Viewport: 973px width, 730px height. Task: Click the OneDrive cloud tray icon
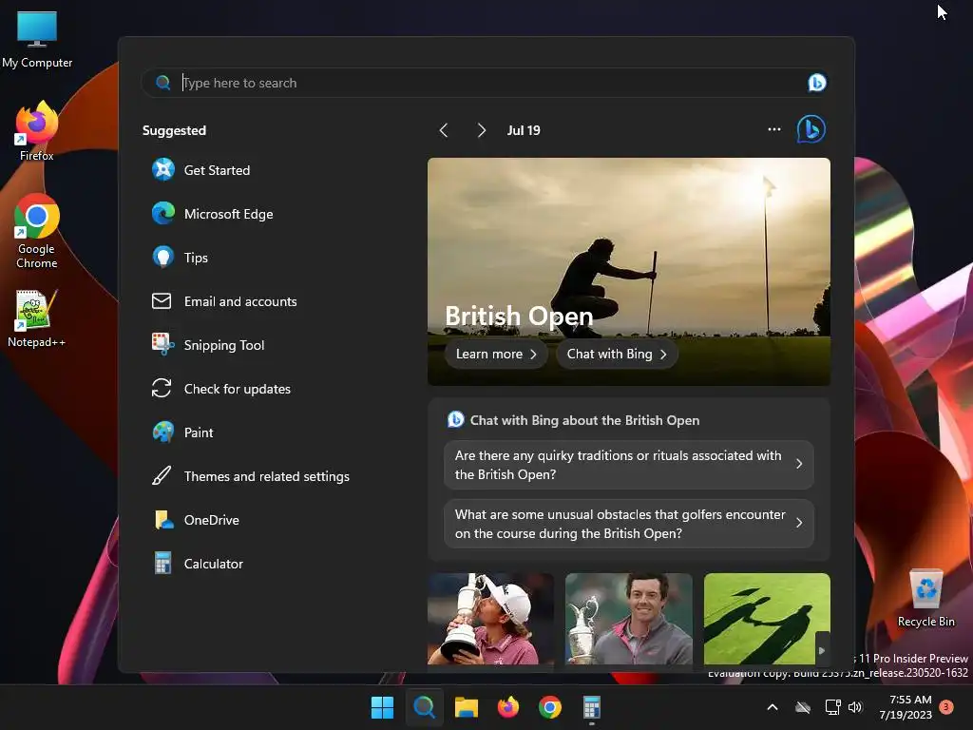click(x=803, y=707)
